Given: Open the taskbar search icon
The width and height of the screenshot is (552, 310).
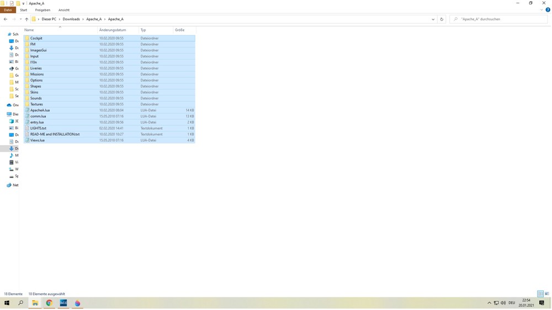Looking at the screenshot, I should (x=21, y=303).
